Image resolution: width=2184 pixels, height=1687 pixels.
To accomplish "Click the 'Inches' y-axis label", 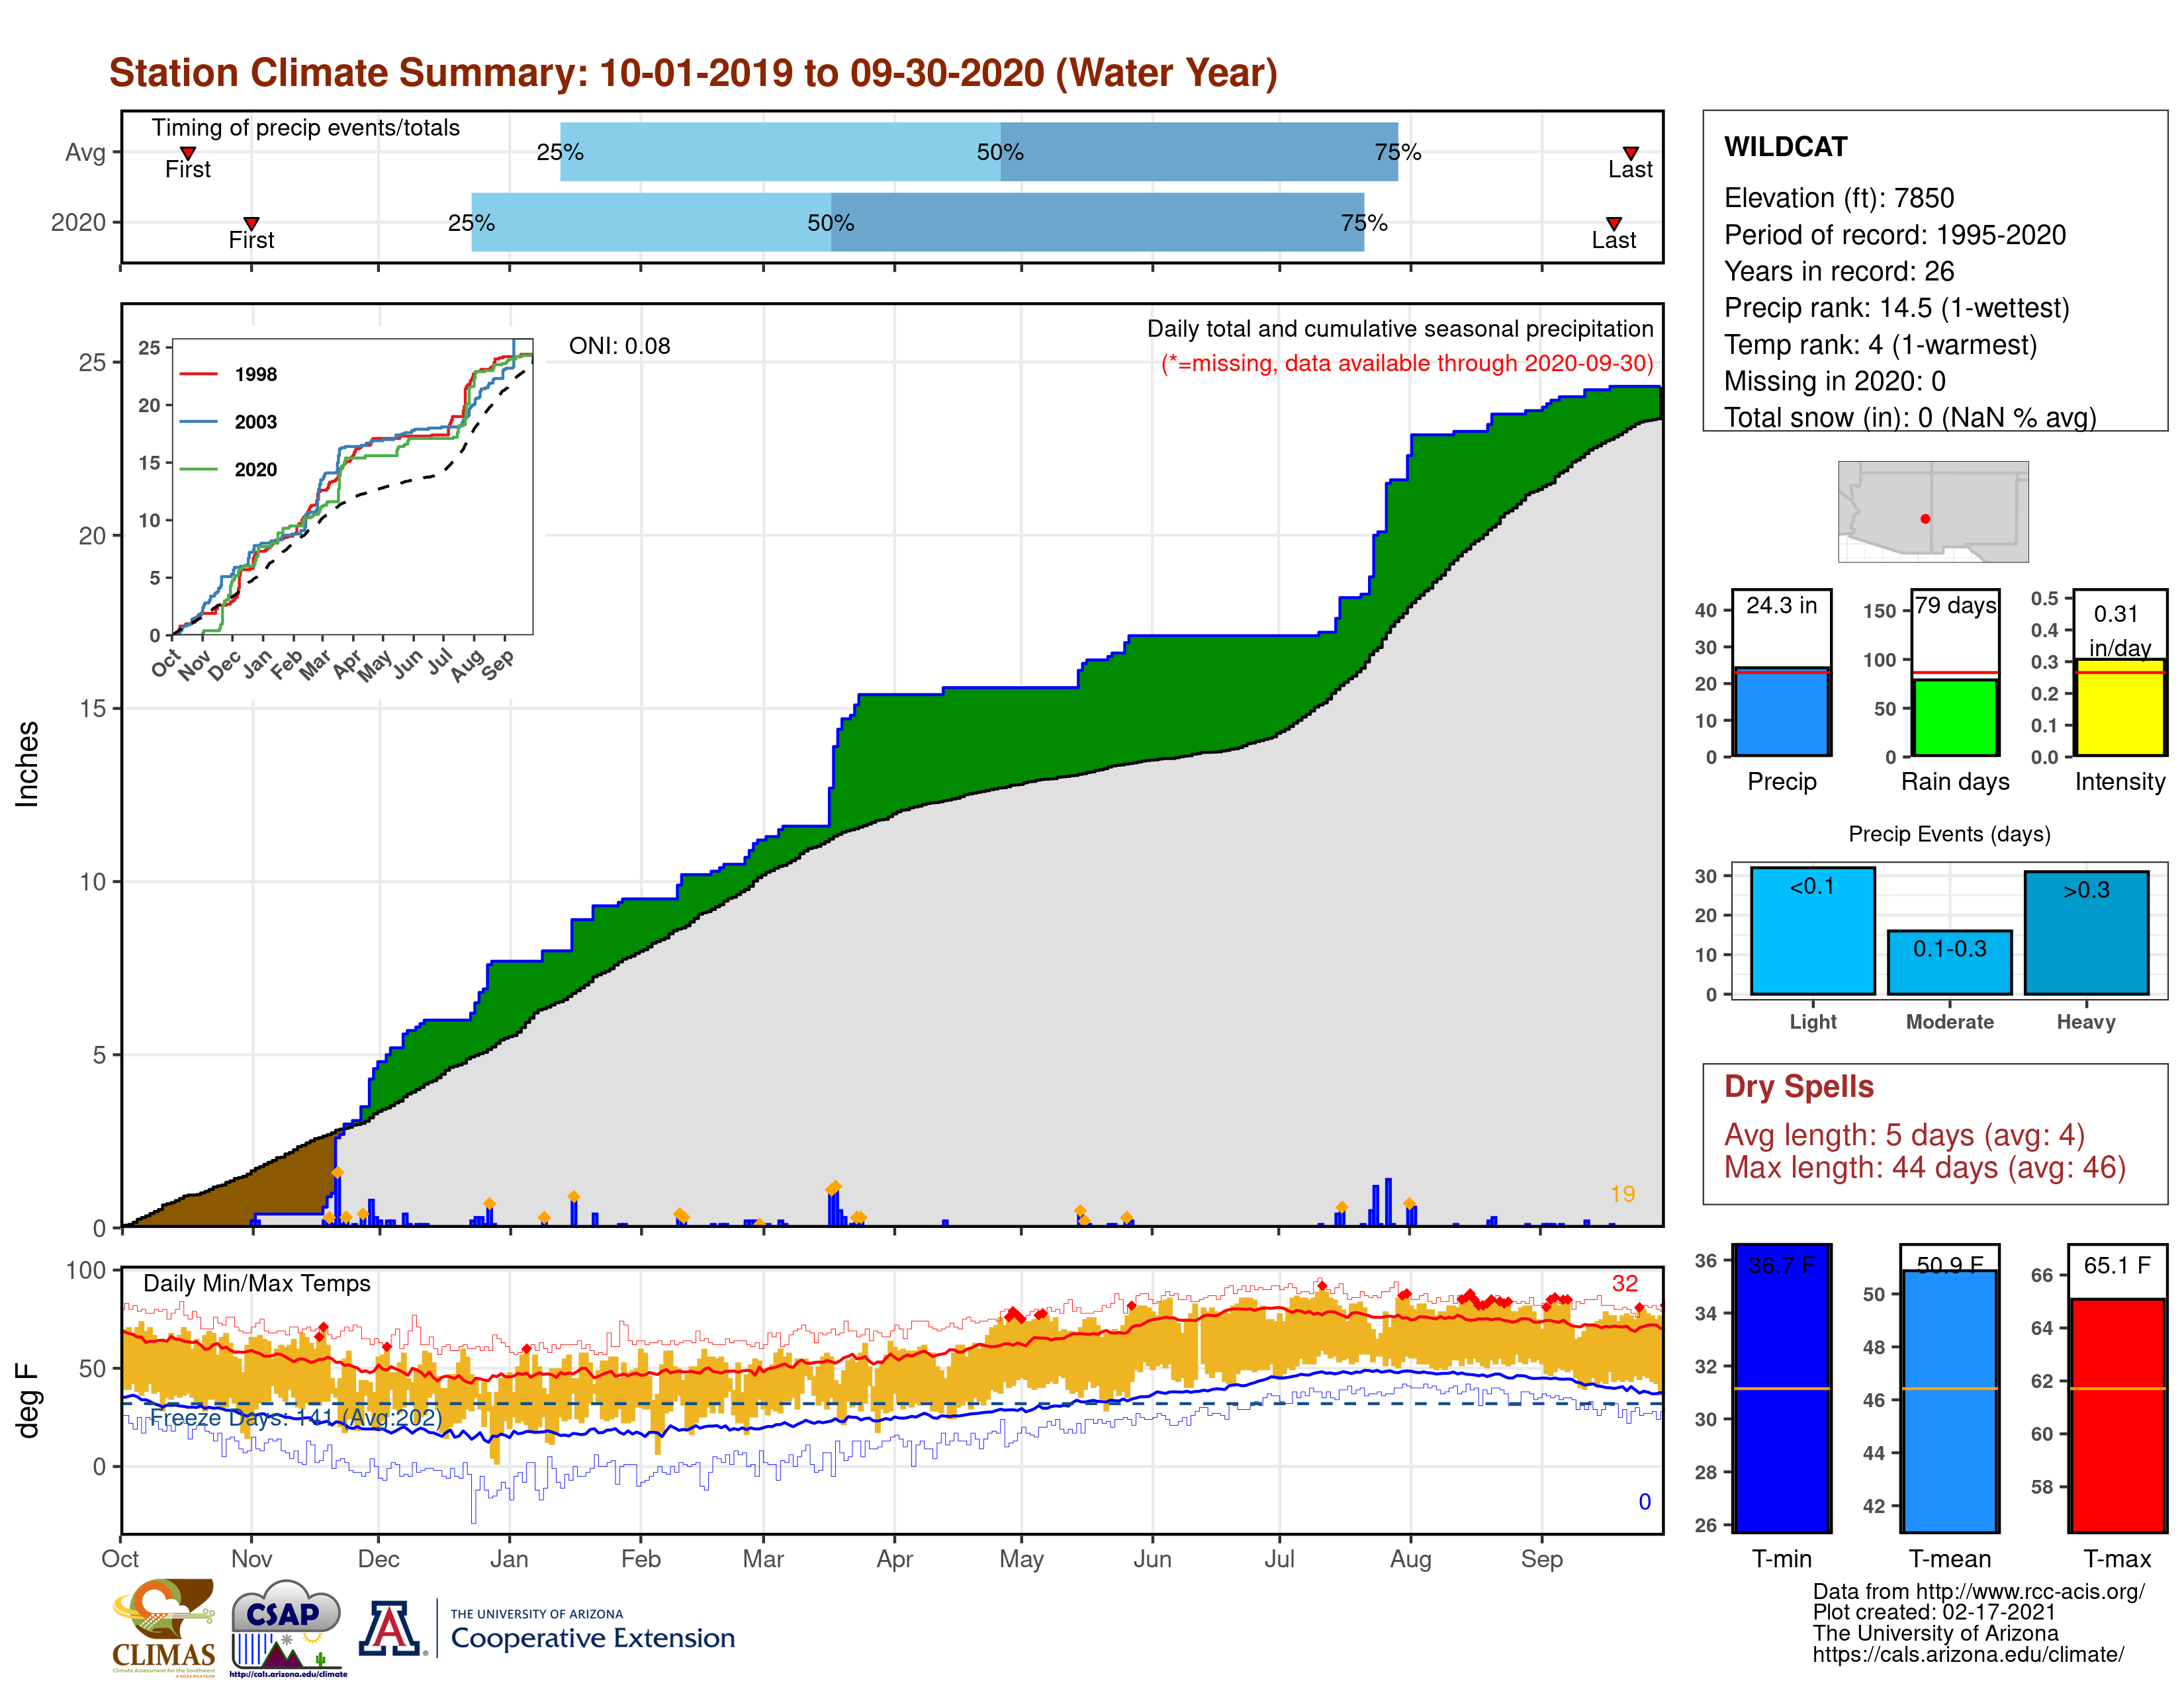I will pos(28,765).
